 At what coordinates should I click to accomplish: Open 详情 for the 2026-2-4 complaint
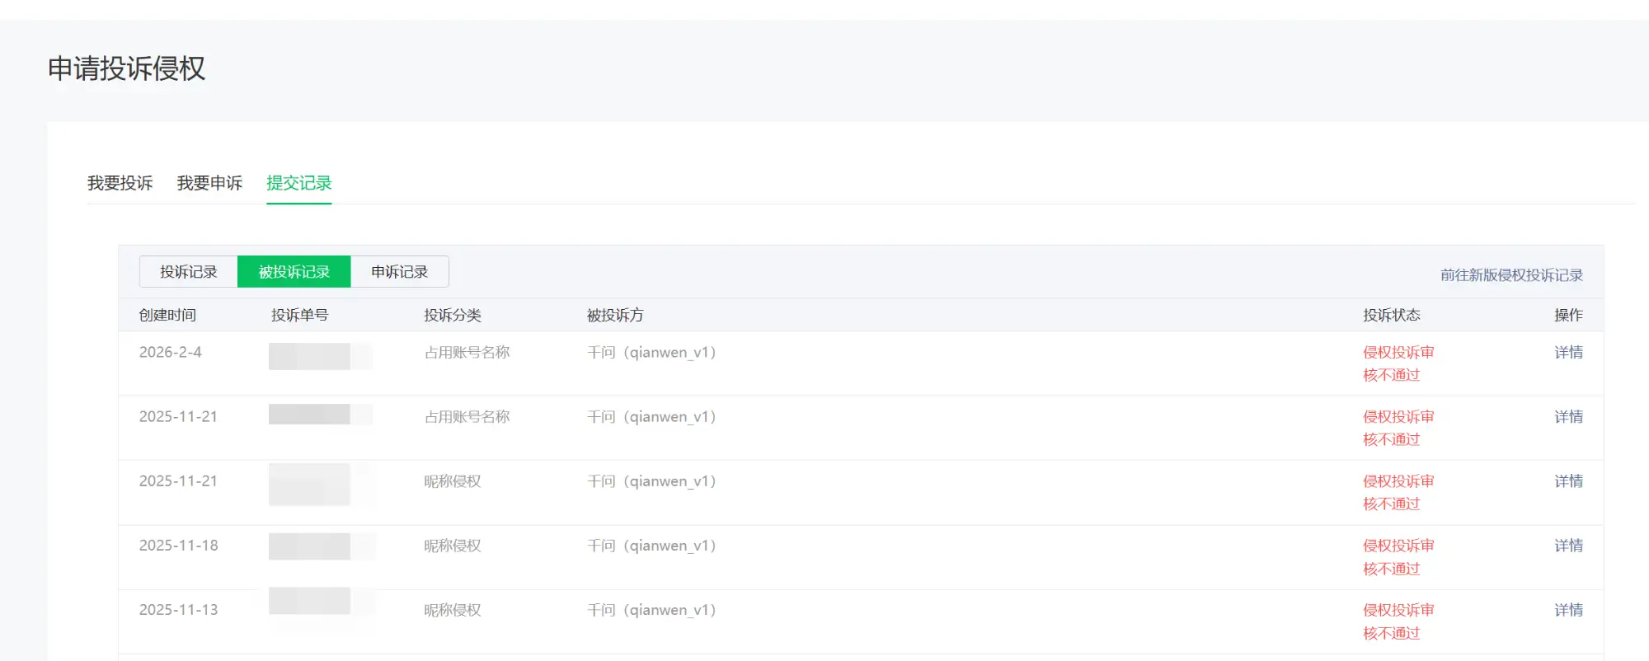coord(1568,353)
